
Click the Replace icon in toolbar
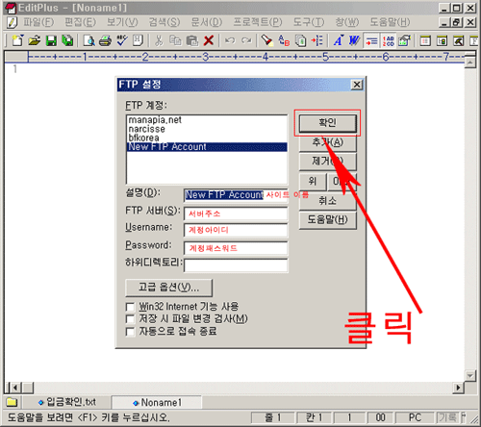tap(284, 40)
